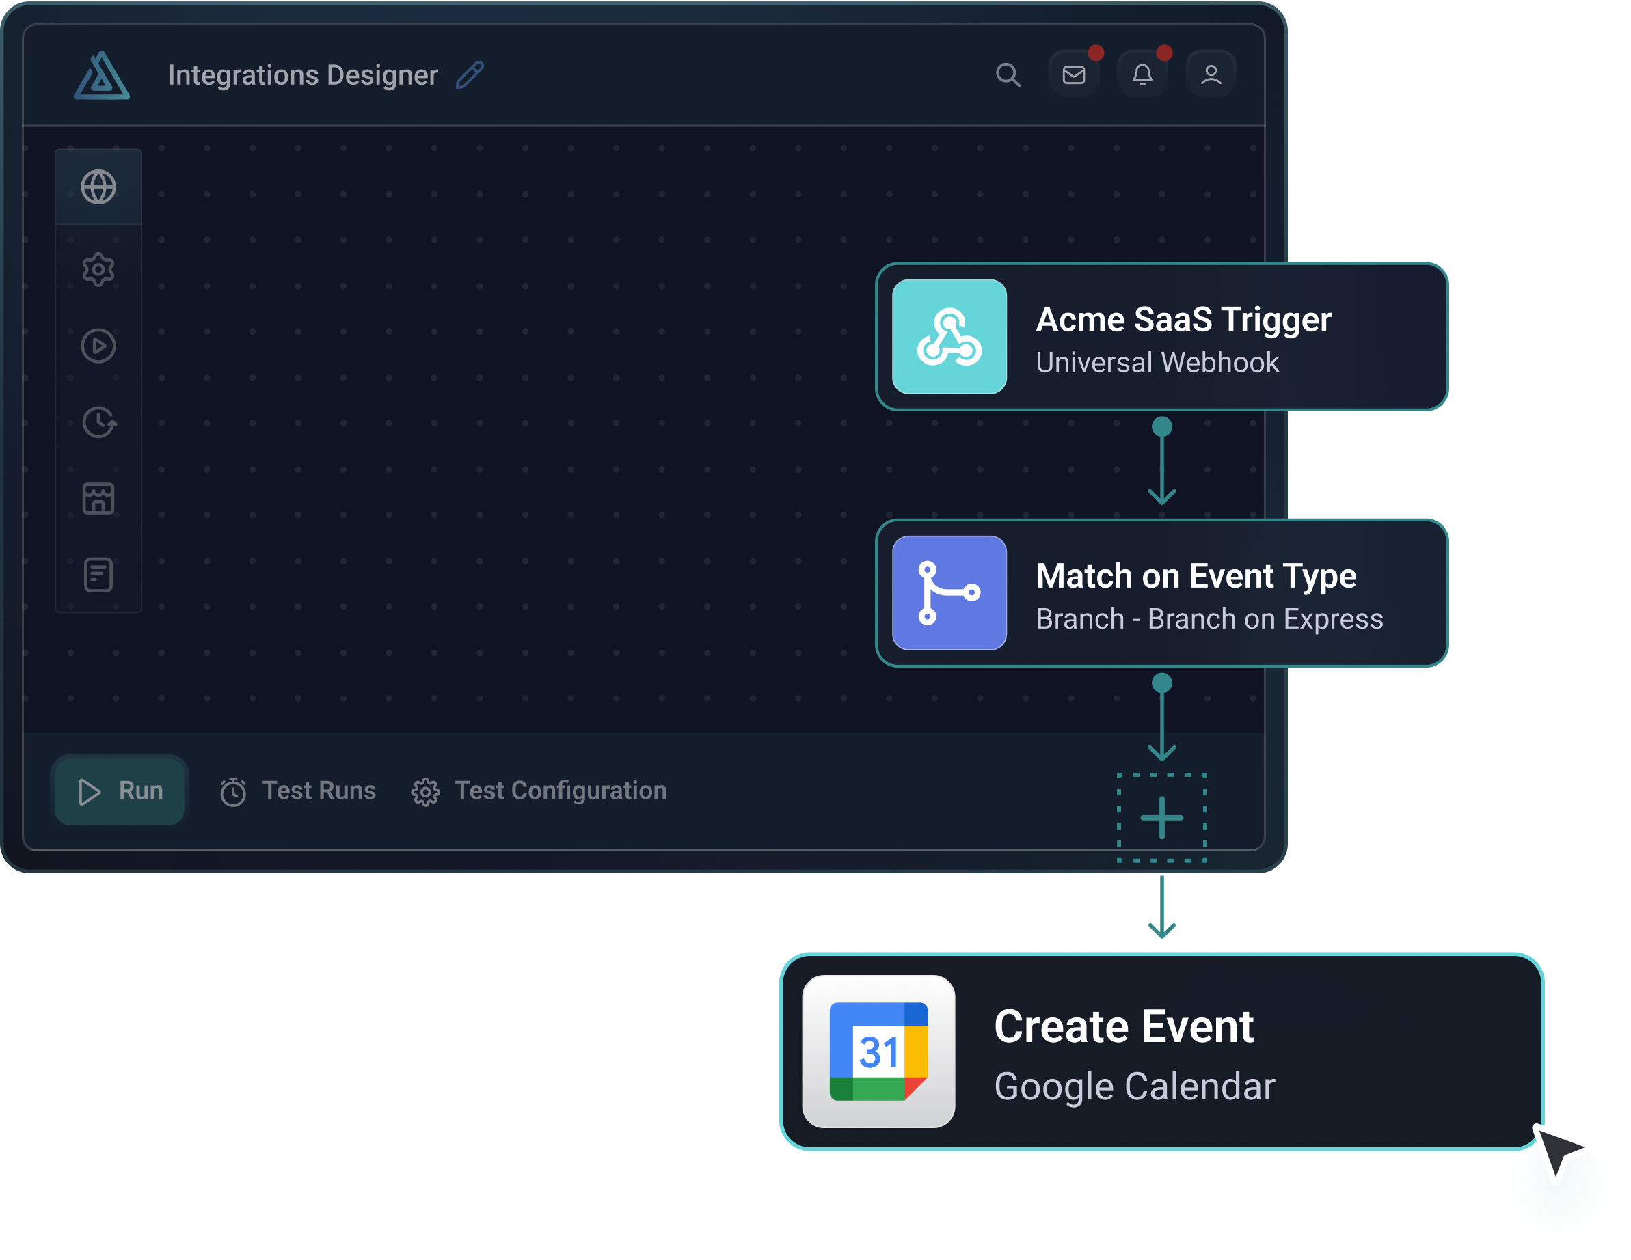Click the teal webhook icon
This screenshot has height=1260, width=1631.
click(x=949, y=337)
